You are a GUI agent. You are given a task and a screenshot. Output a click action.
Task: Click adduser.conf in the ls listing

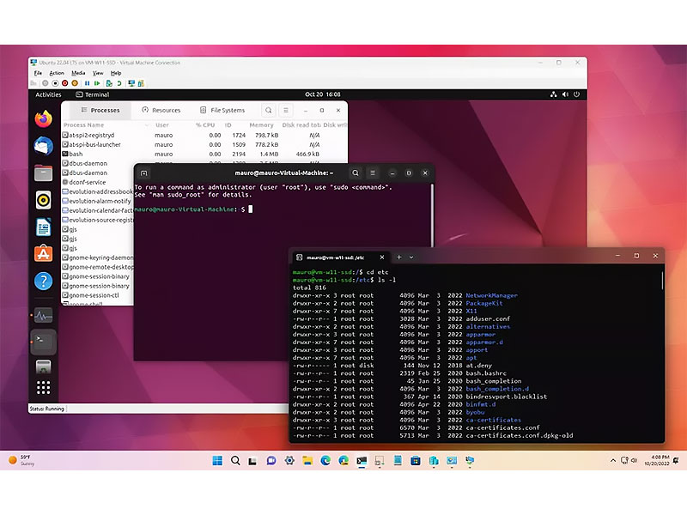pyautogui.click(x=488, y=318)
